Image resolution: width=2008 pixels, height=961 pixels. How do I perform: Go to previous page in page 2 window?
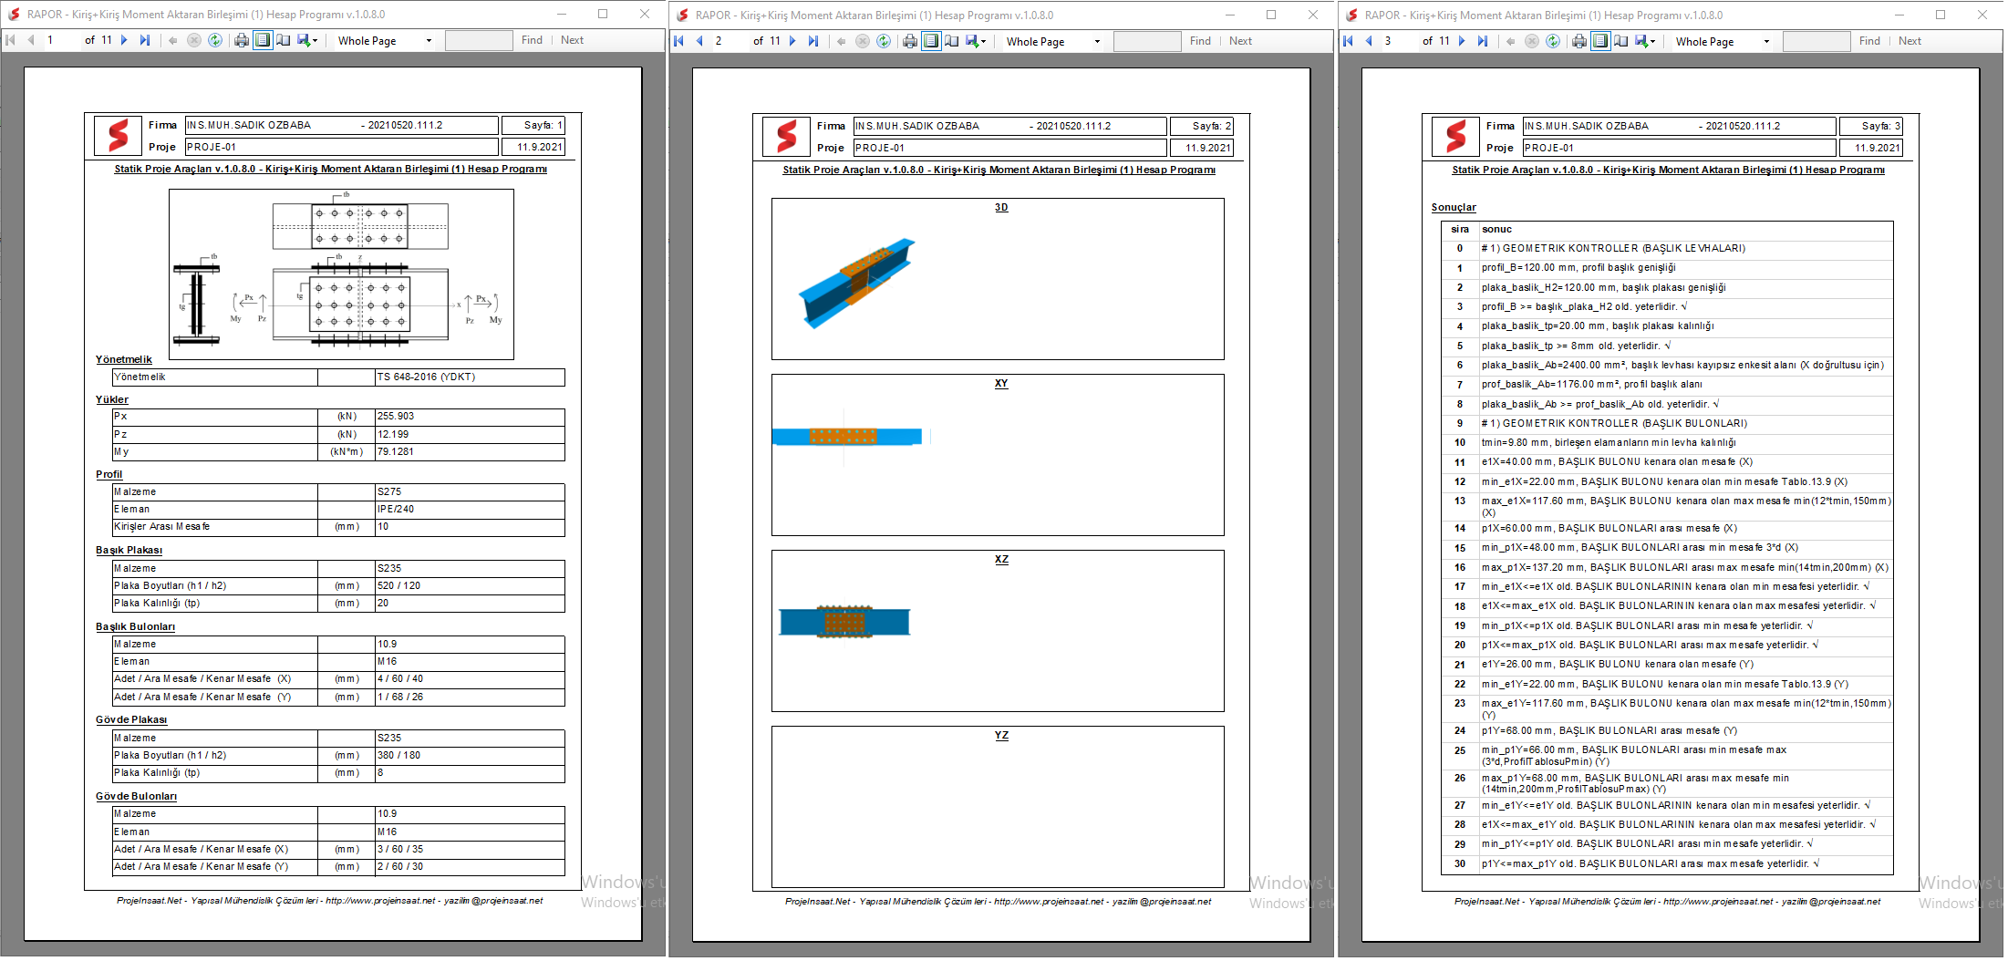(x=699, y=41)
